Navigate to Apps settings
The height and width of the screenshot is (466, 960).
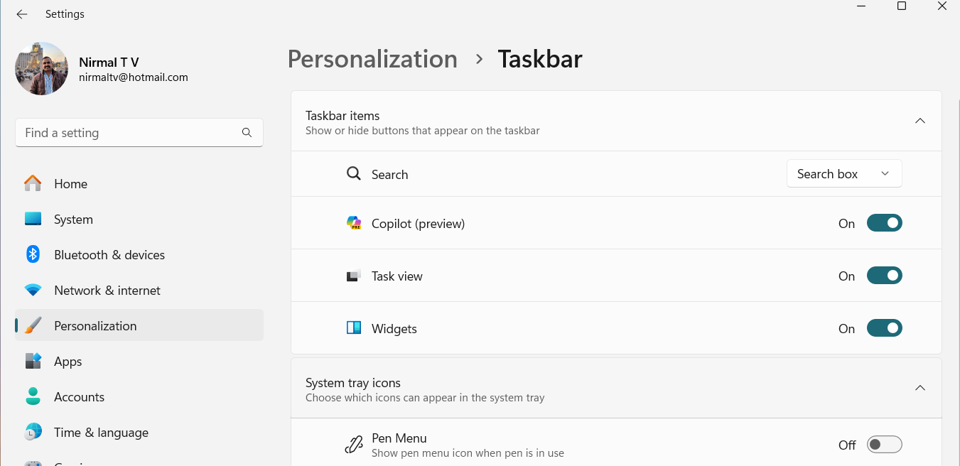click(139, 361)
